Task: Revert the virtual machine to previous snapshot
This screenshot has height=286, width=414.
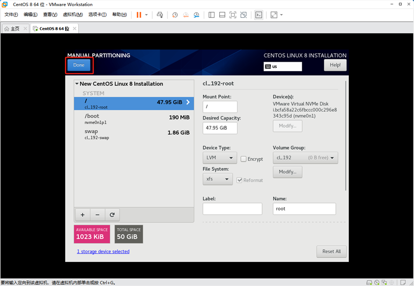Action: click(186, 15)
